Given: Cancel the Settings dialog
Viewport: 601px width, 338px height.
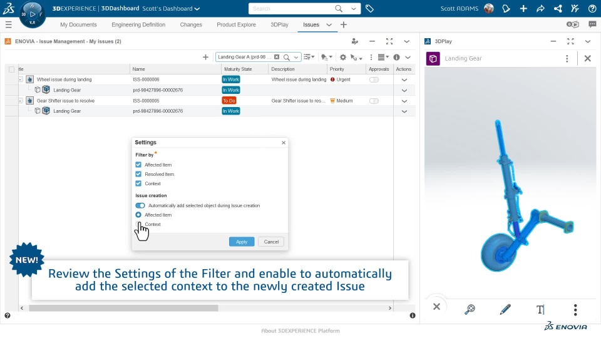Looking at the screenshot, I should tap(271, 242).
